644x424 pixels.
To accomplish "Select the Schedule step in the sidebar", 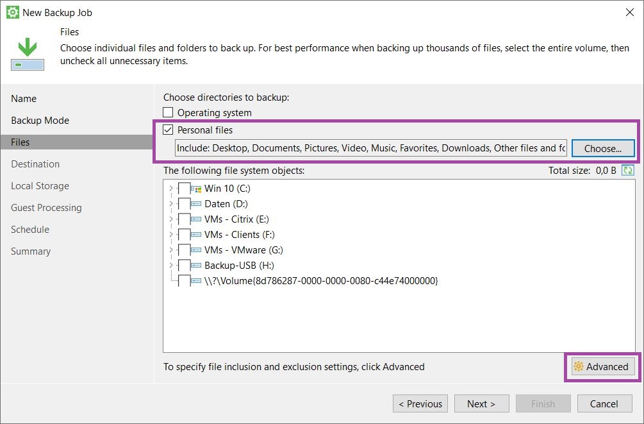I will (x=29, y=229).
